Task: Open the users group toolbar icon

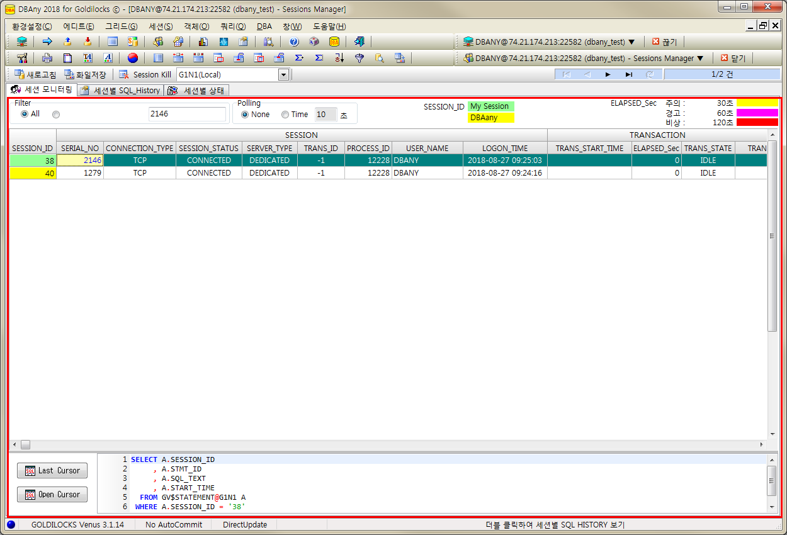Action: click(158, 42)
